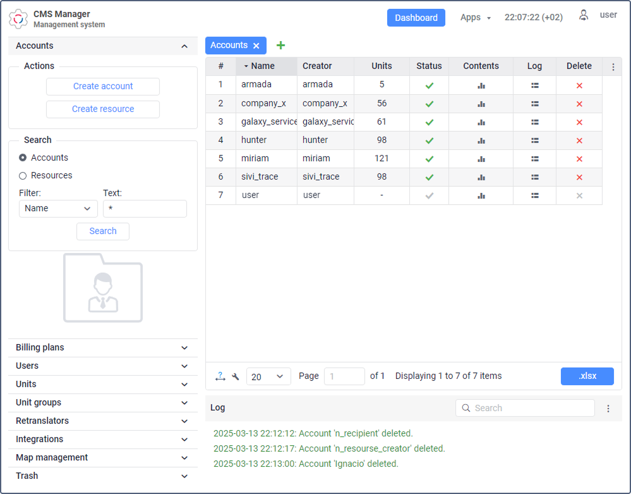631x494 pixels.
Task: Select the Accounts radio button in Search
Action: (x=23, y=157)
